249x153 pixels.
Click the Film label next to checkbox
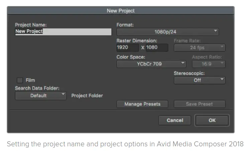[30, 80]
